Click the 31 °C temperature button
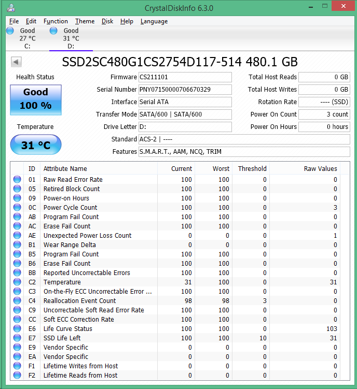Screen dimensions: 357x389 (x=36, y=145)
